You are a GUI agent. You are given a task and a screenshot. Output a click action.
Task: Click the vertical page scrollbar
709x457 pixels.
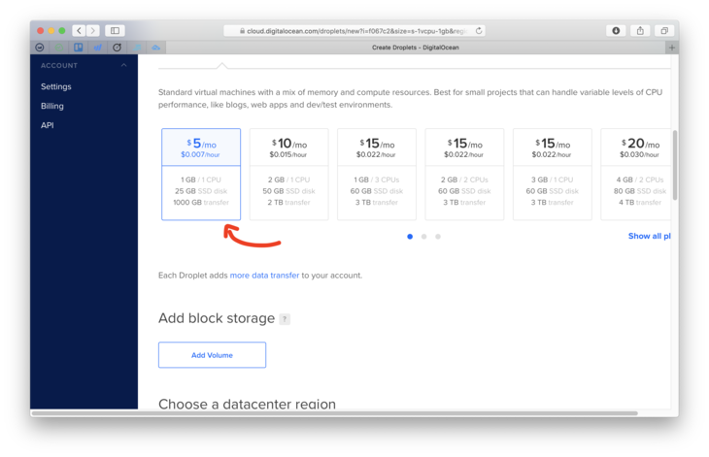pos(675,165)
